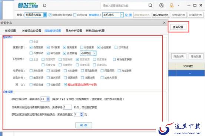Enable the 百度新闻 suggestion checkbox
This screenshot has height=136, width=205.
[60, 59]
